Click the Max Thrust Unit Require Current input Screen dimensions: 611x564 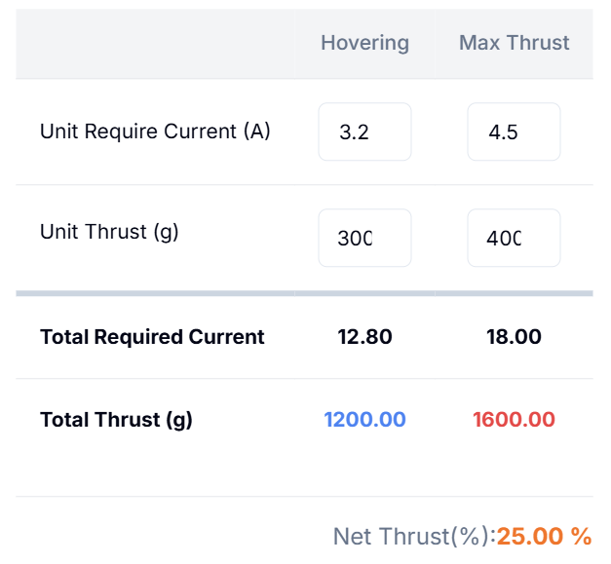click(514, 132)
